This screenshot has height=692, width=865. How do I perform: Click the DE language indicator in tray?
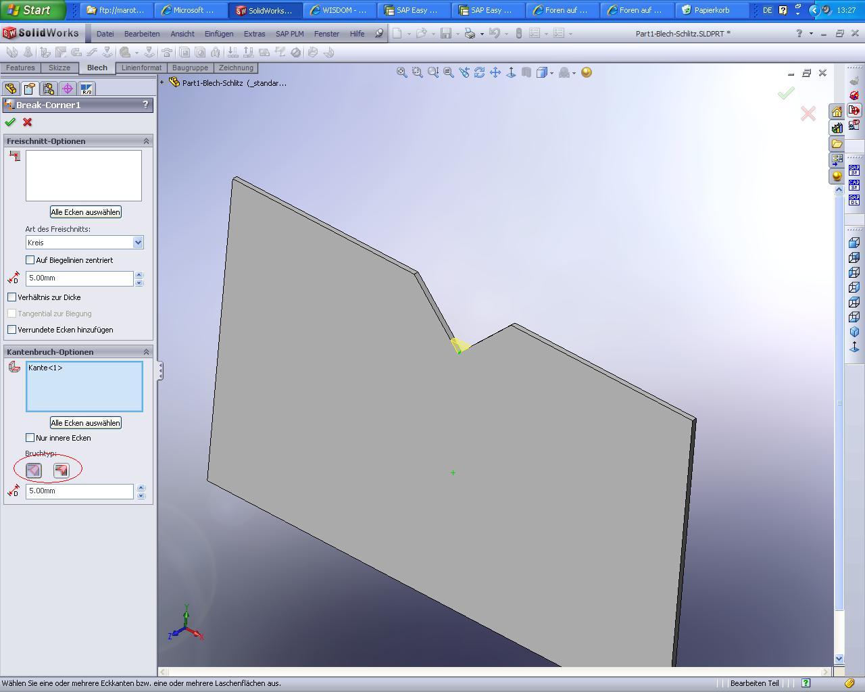point(767,10)
